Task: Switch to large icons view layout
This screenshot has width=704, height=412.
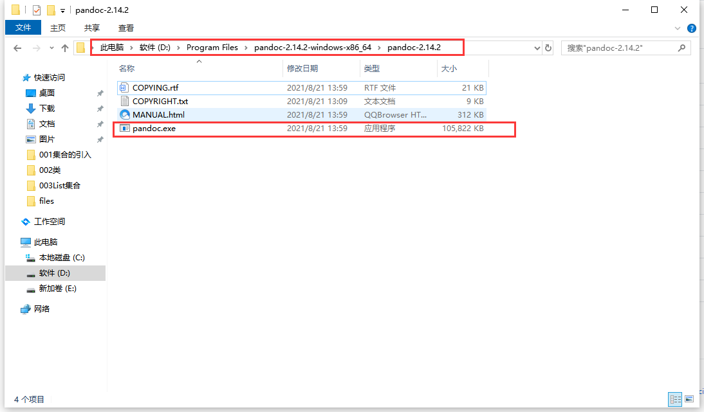Action: pyautogui.click(x=689, y=399)
